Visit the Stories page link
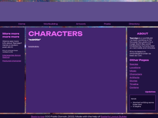The width and height of the screenshot is (158, 118). tap(133, 81)
